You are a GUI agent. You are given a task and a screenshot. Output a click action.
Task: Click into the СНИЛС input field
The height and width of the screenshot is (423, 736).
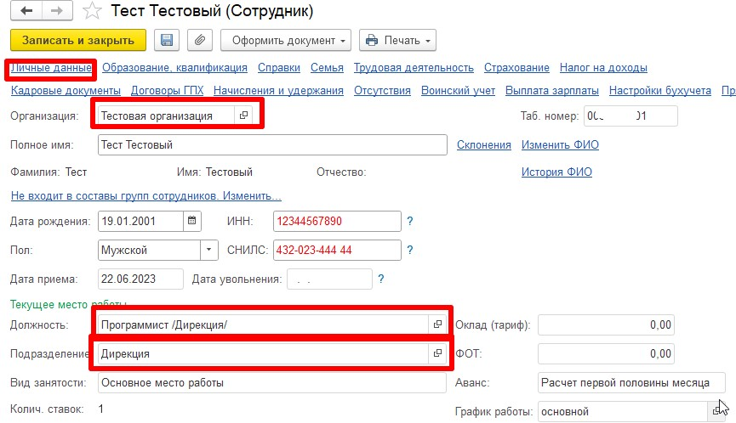click(x=336, y=250)
